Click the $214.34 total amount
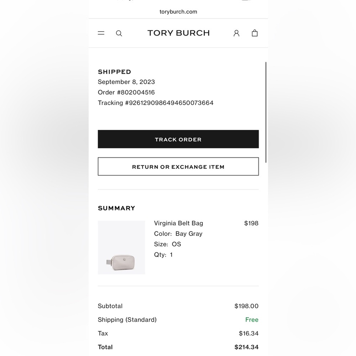Image resolution: width=356 pixels, height=356 pixels. point(246,347)
